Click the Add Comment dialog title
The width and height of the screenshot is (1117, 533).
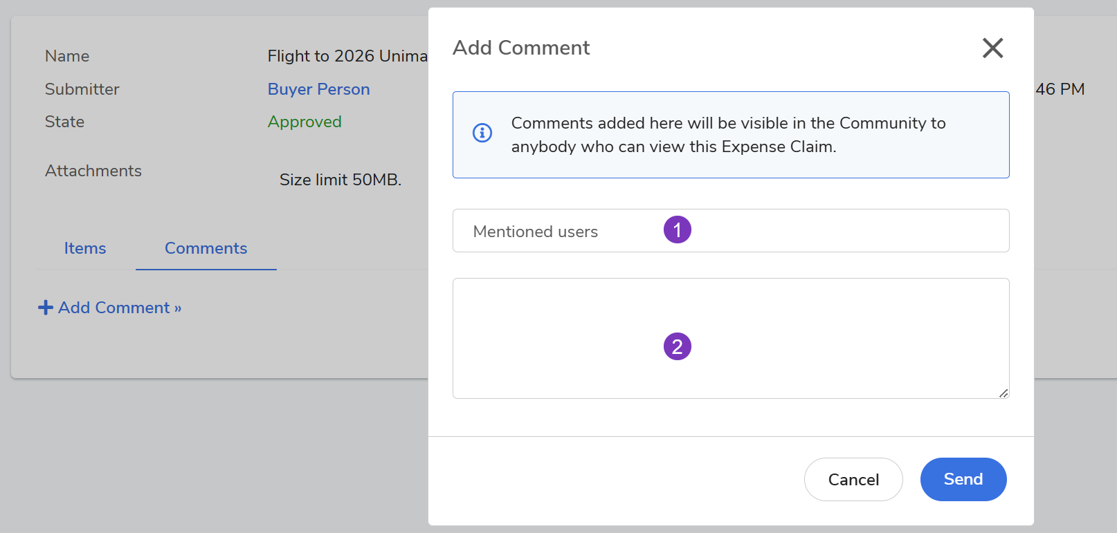coord(520,48)
